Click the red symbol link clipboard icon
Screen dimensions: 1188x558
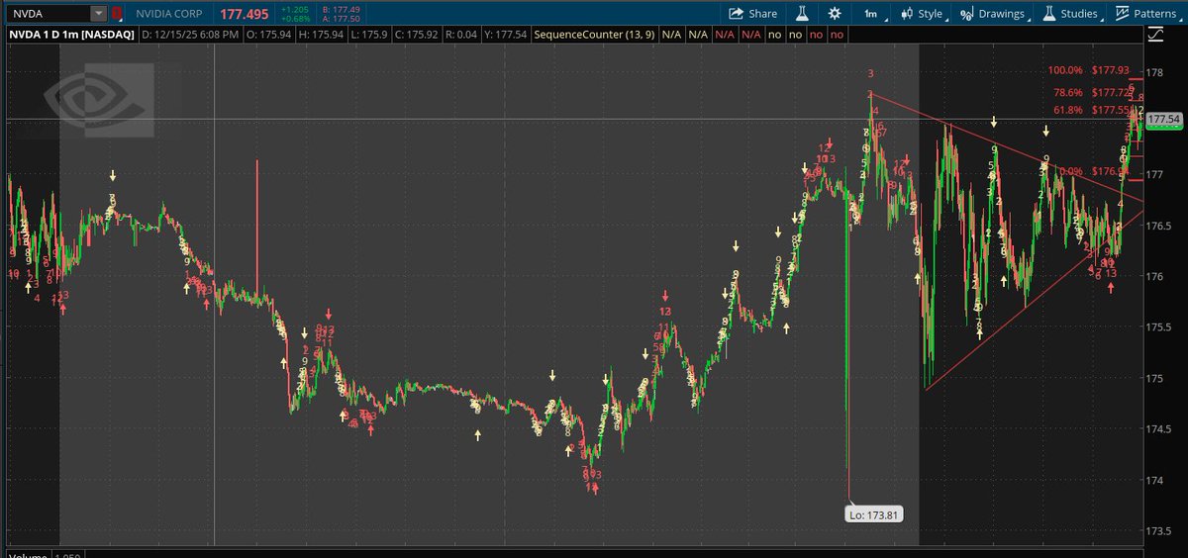pos(117,14)
